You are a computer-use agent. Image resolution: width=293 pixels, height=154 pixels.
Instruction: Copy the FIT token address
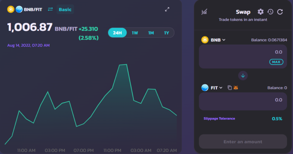230,88
